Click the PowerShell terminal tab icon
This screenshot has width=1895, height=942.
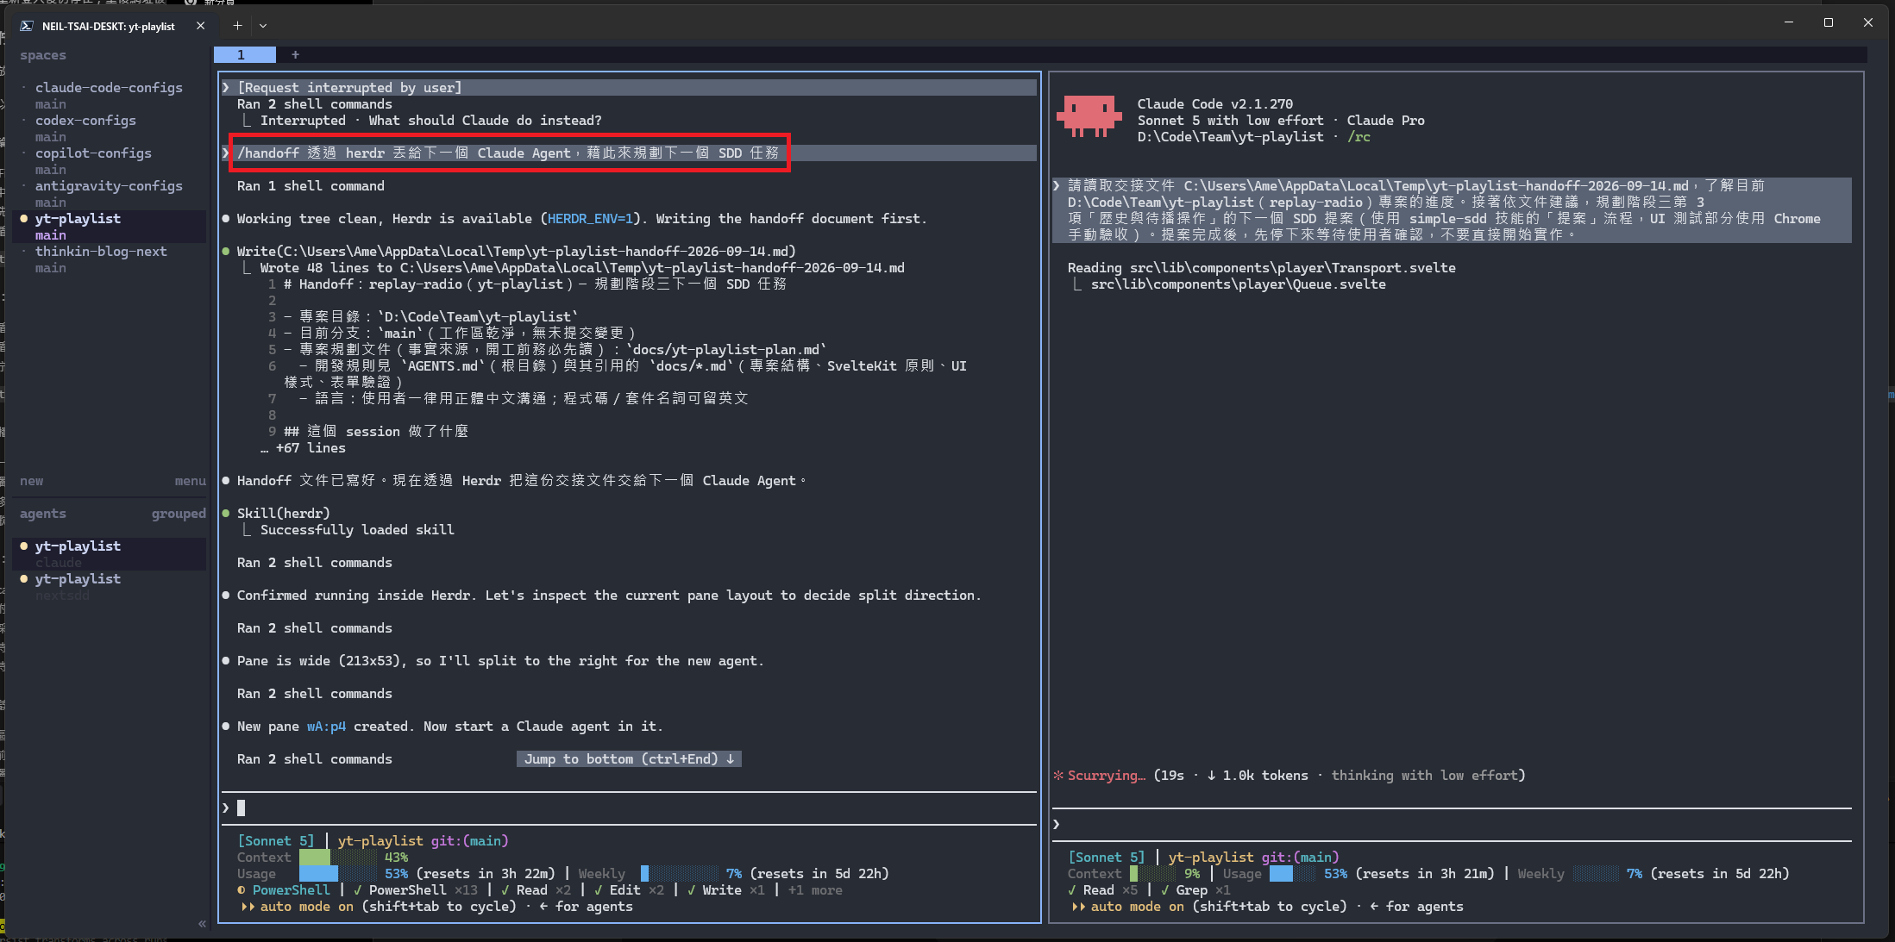(27, 26)
